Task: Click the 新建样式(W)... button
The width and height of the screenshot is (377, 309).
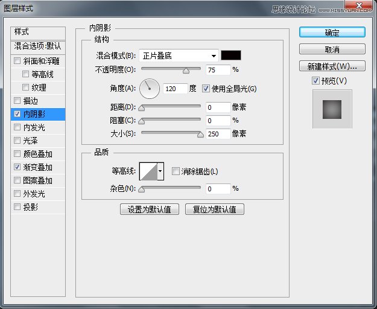Action: [332, 66]
